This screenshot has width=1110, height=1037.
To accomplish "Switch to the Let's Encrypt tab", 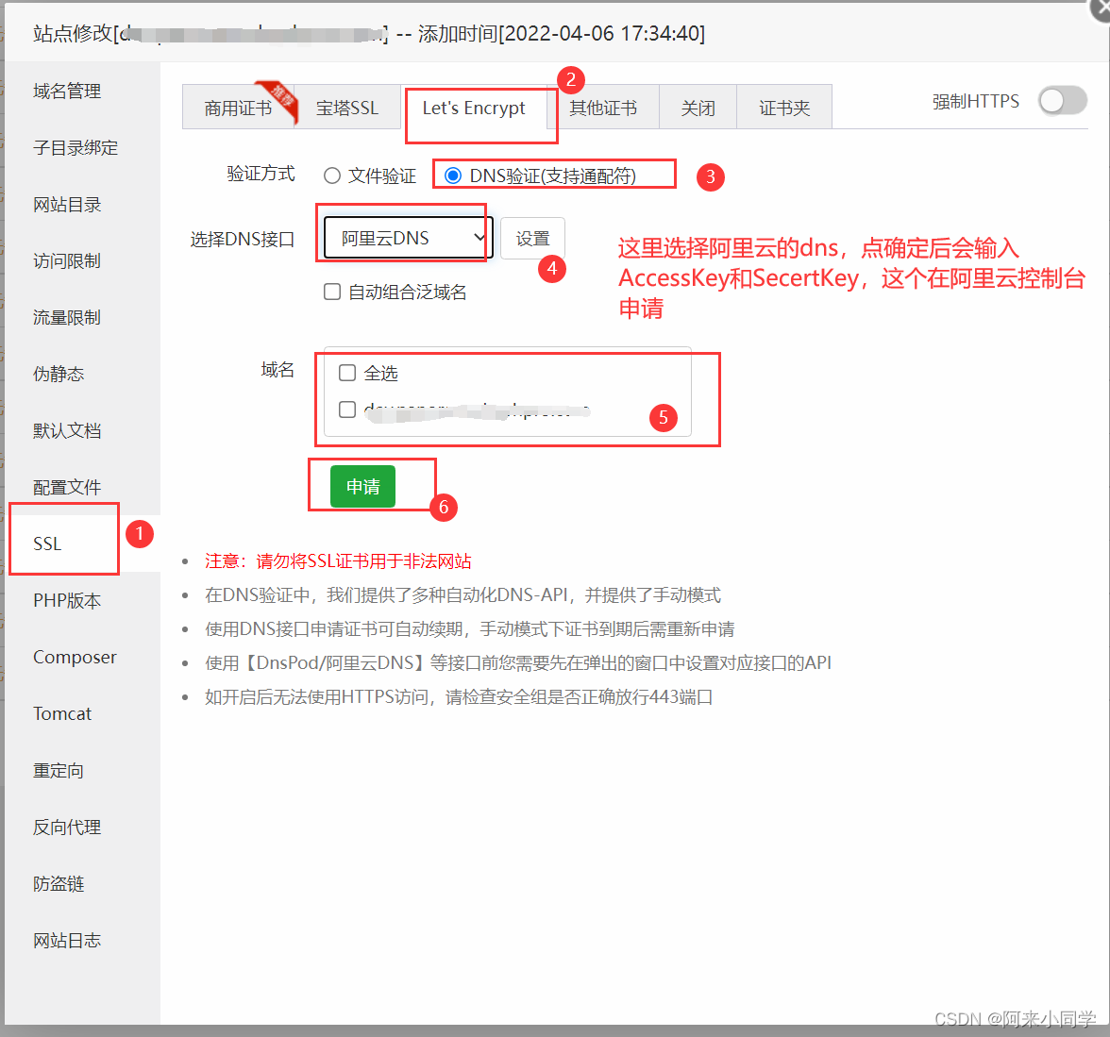I will pyautogui.click(x=474, y=108).
